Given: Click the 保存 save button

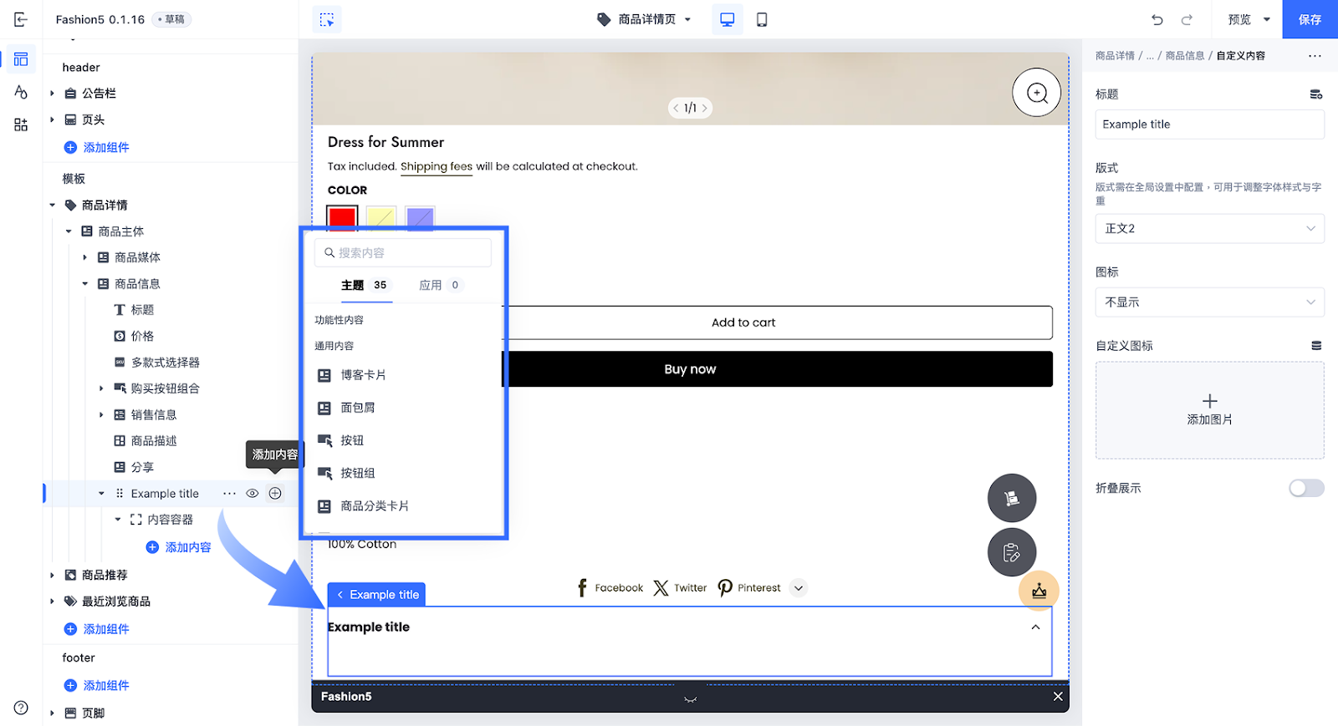Looking at the screenshot, I should [x=1310, y=19].
